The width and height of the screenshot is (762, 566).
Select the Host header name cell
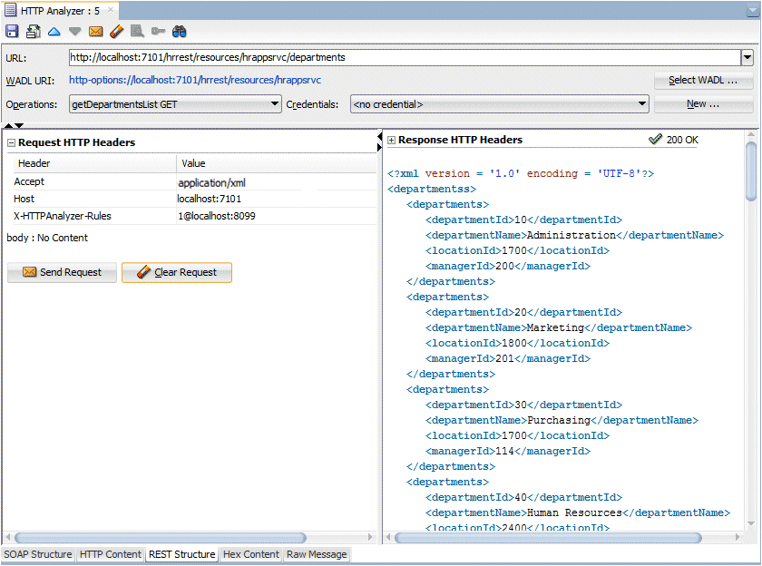click(24, 199)
